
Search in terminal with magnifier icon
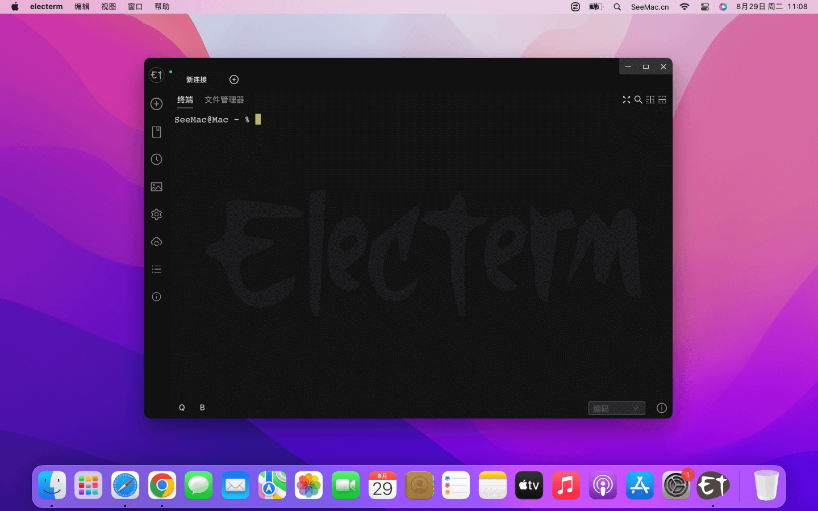[x=638, y=99]
